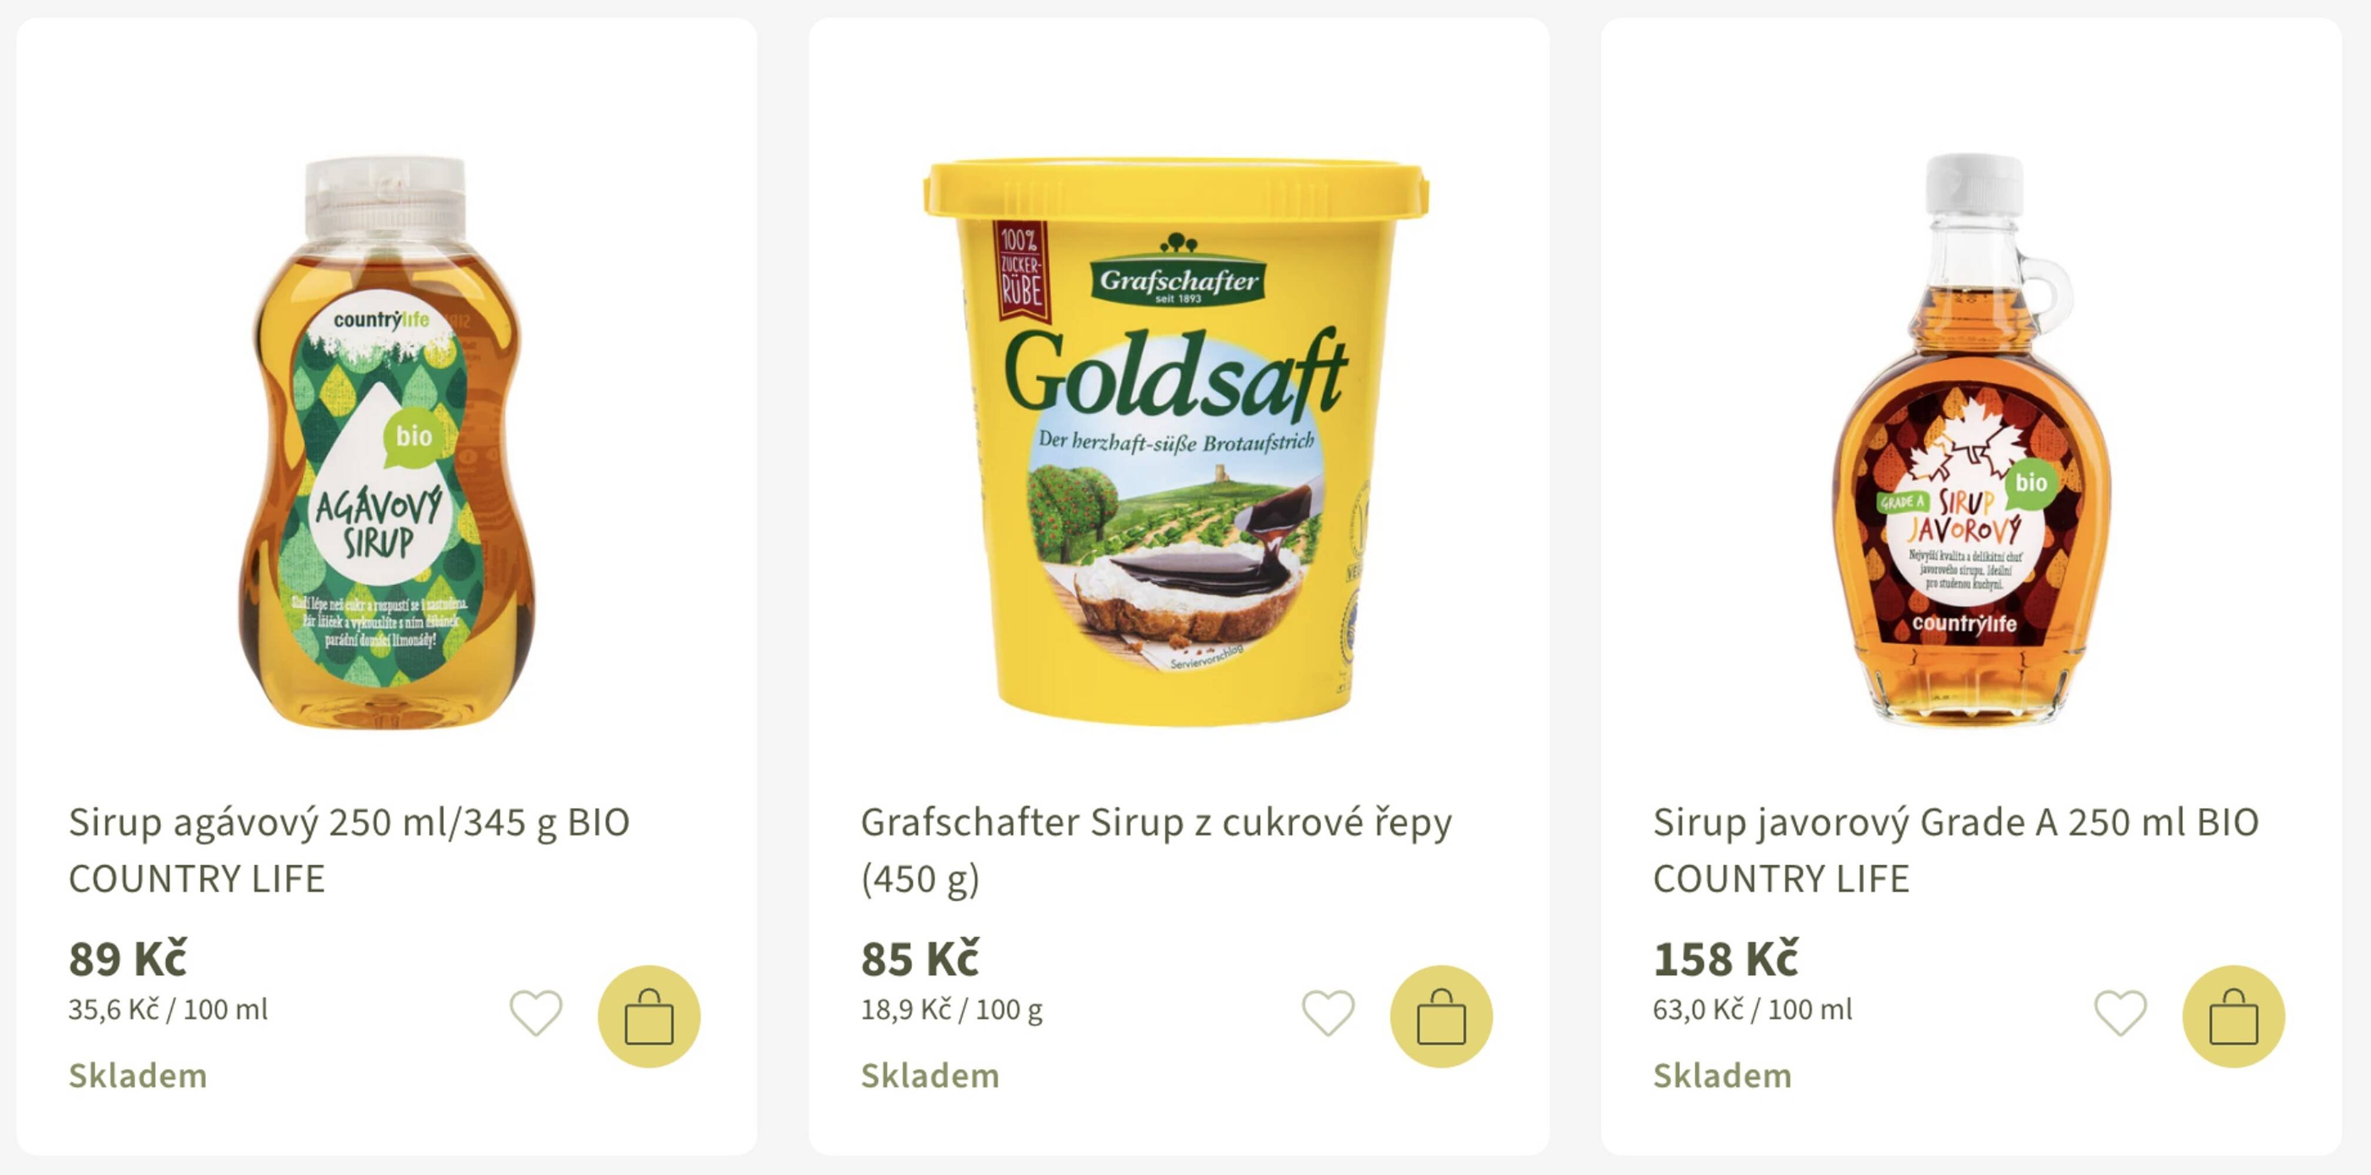2371x1175 pixels.
Task: Click Skladem status under maple syrup
Action: click(x=1722, y=1076)
